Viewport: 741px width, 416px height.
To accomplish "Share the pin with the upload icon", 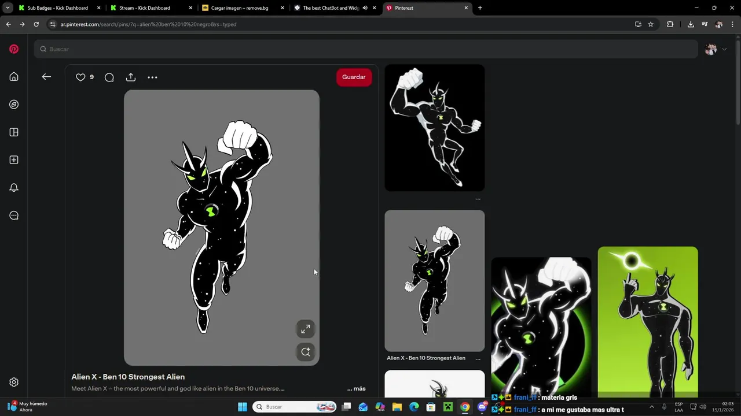I will pos(131,77).
